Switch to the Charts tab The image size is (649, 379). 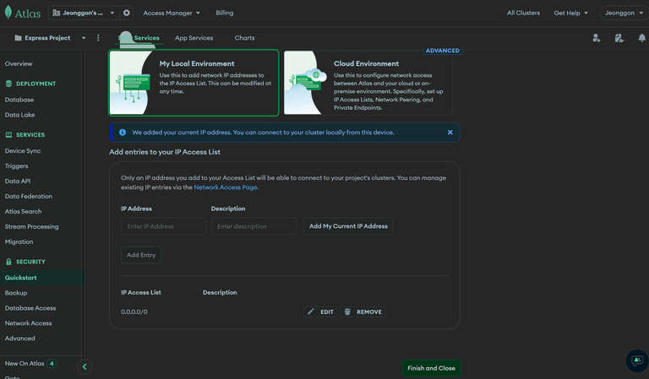[244, 38]
